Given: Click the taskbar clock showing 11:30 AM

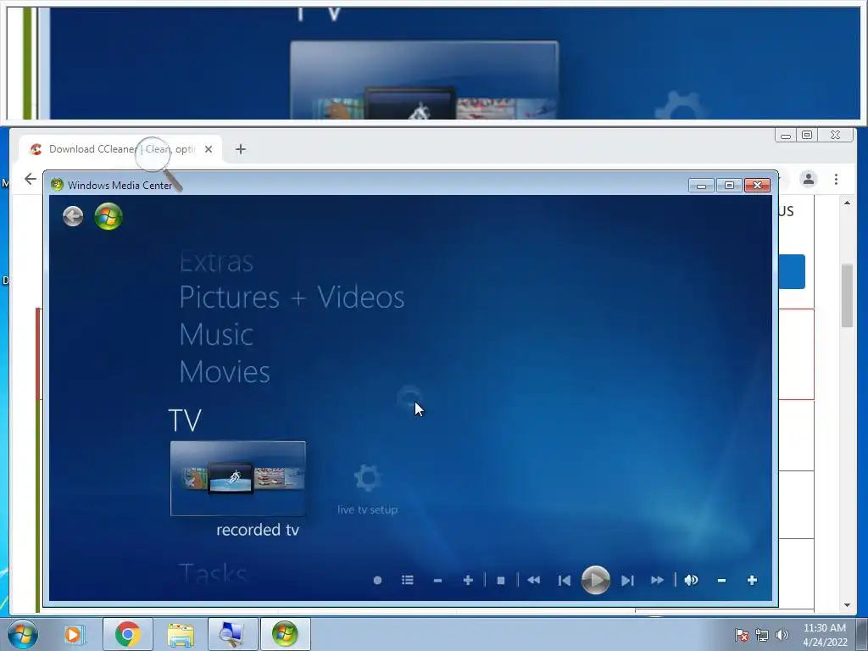Looking at the screenshot, I should pyautogui.click(x=825, y=635).
